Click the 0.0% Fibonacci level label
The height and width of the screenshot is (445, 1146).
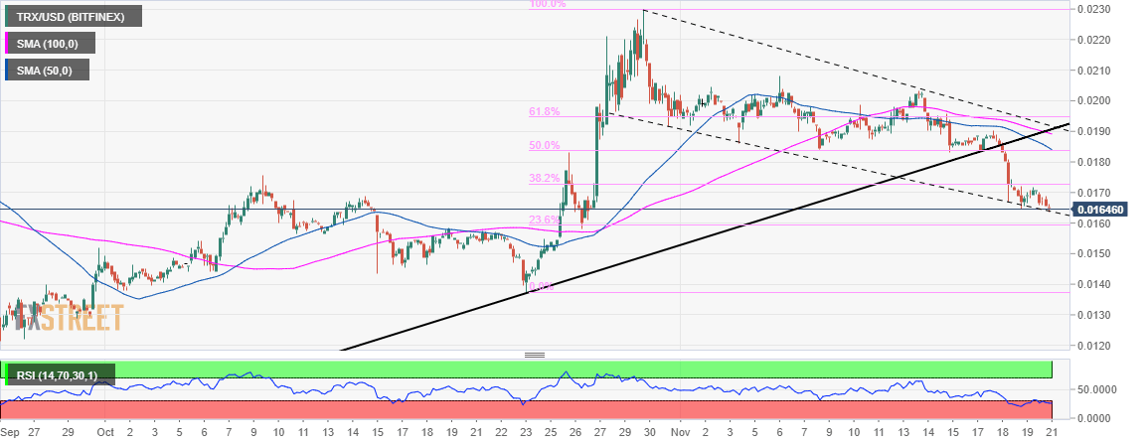542,286
